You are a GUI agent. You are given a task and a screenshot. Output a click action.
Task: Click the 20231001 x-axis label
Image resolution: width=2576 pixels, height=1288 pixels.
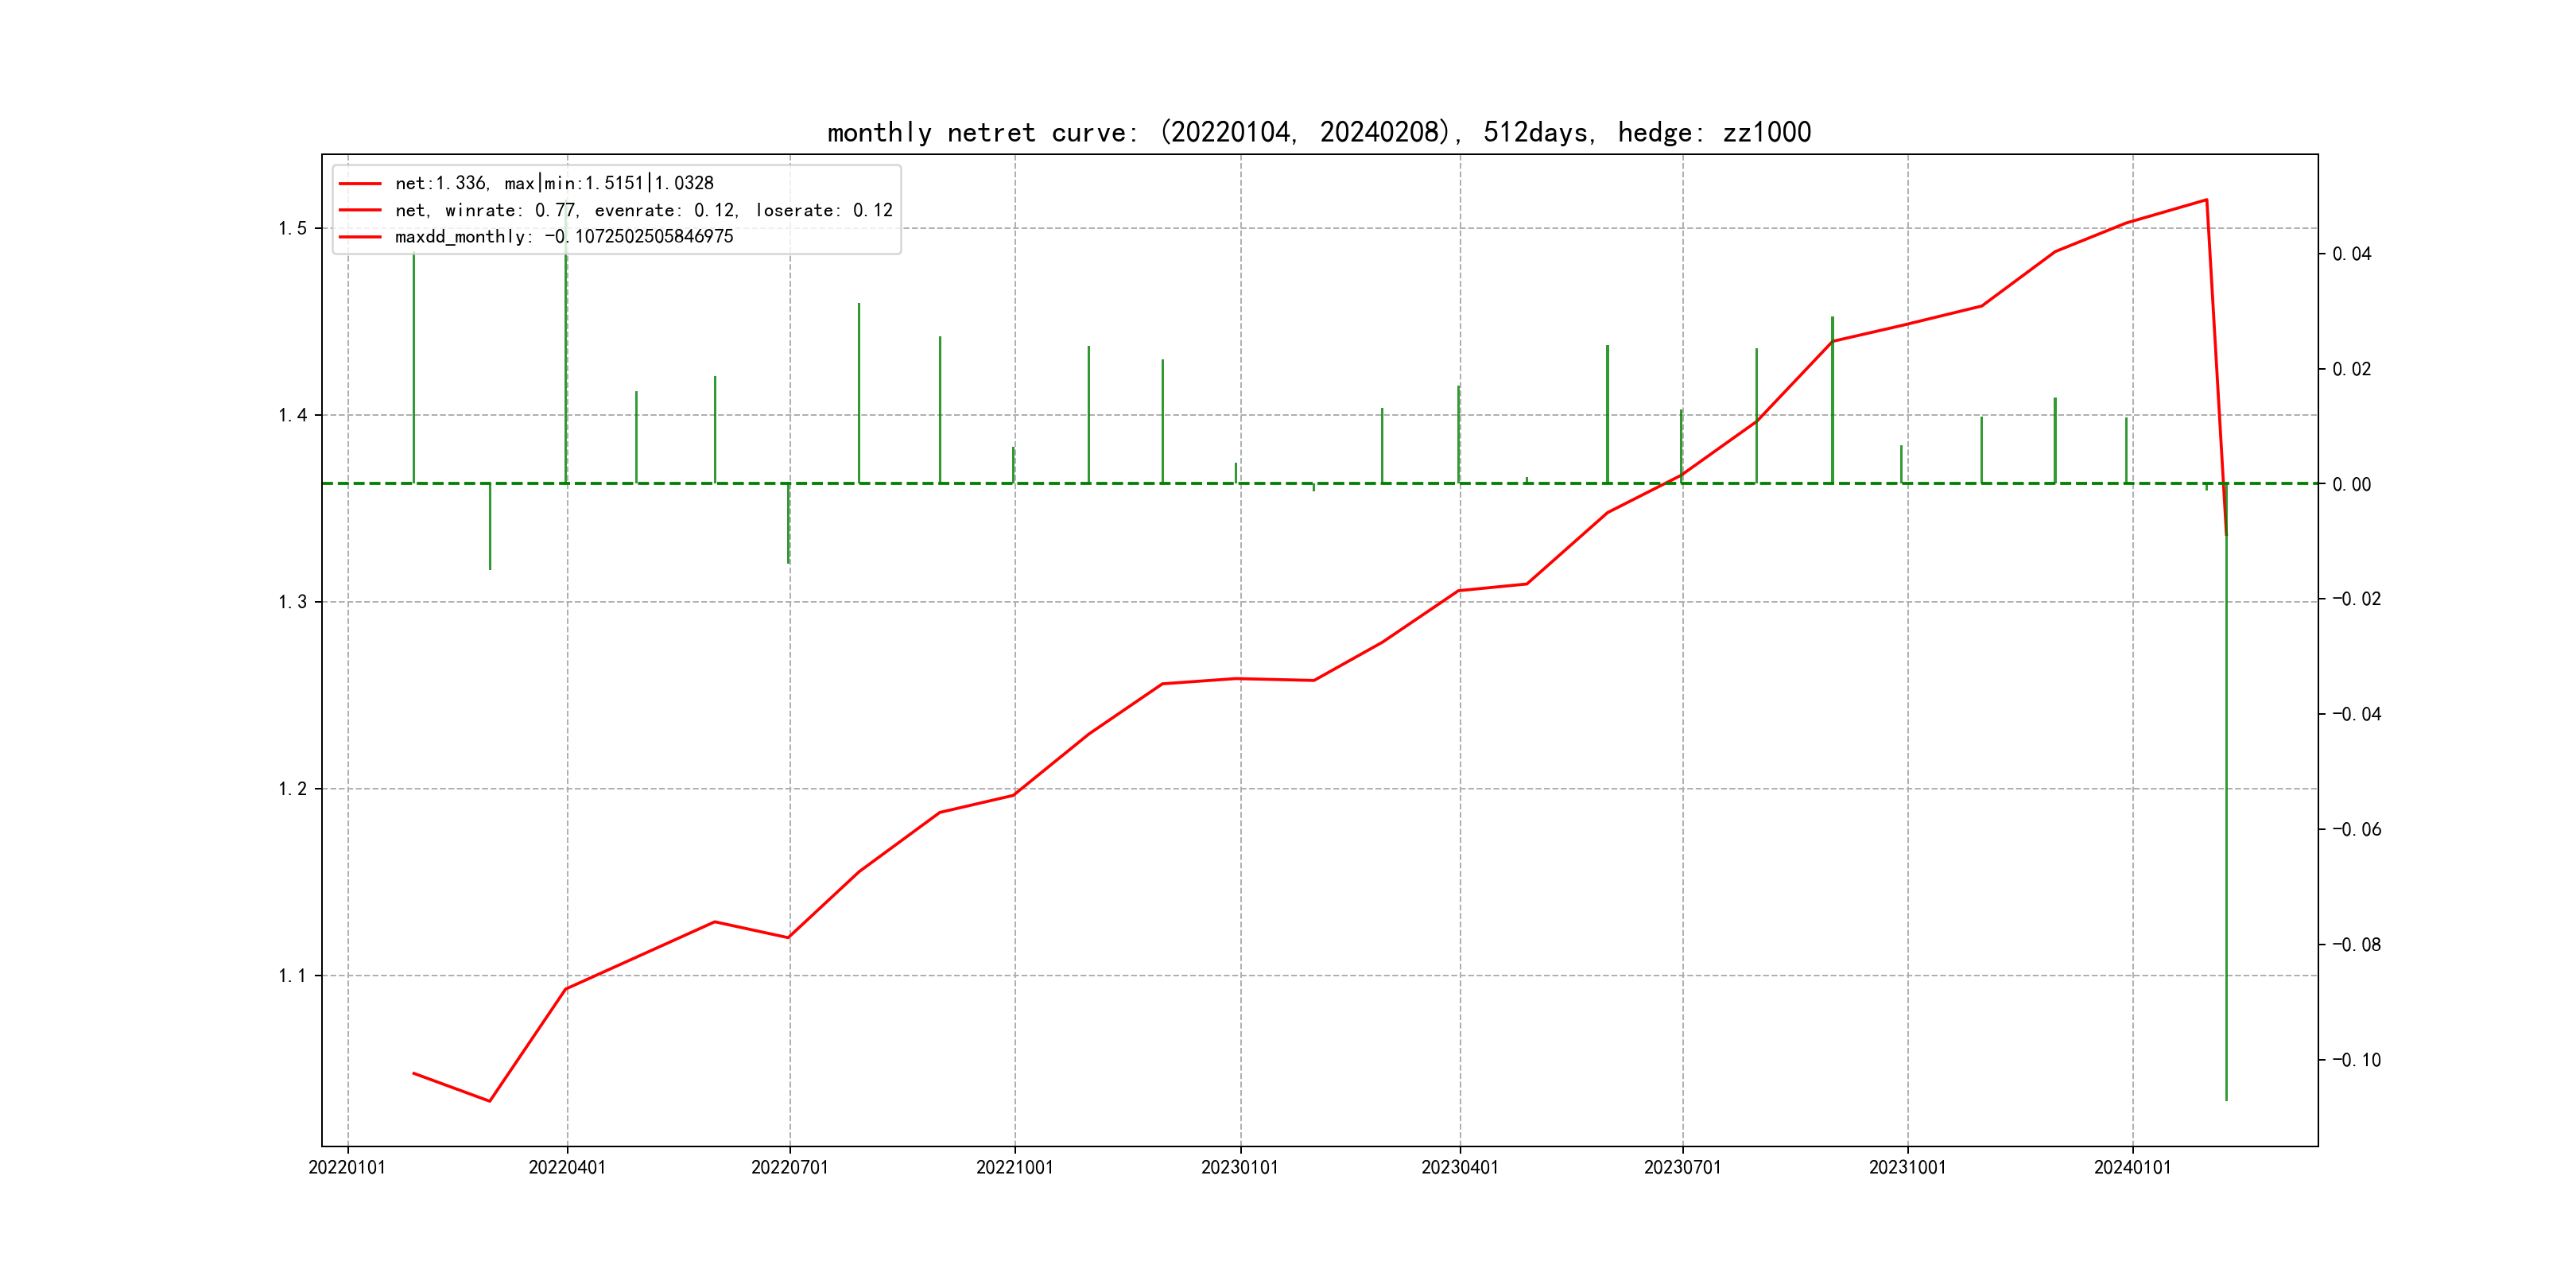coord(1907,1168)
